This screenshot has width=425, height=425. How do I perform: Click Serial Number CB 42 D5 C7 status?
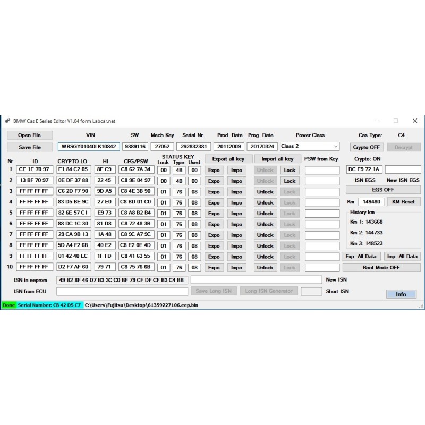coord(49,305)
